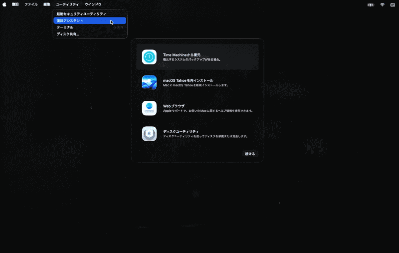Click description 復元するシステムのバックアップがある場合
Image resolution: width=399 pixels, height=253 pixels.
click(x=192, y=59)
